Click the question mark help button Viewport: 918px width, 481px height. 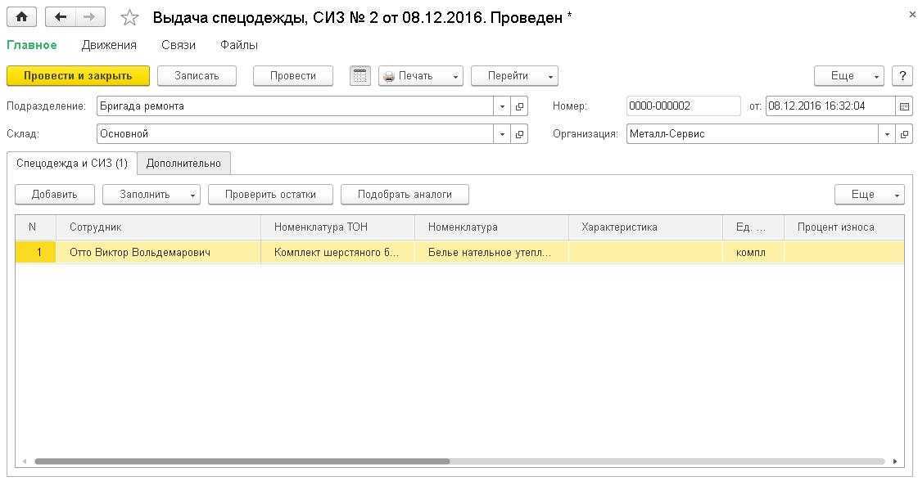(x=902, y=76)
